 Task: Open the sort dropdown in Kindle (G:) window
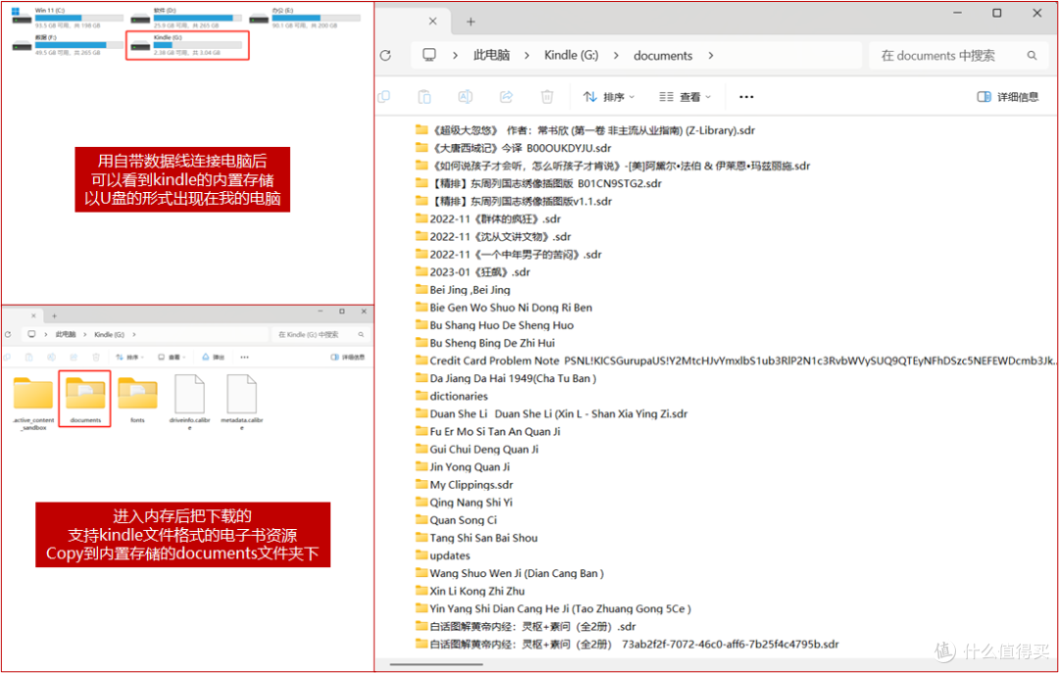point(129,358)
